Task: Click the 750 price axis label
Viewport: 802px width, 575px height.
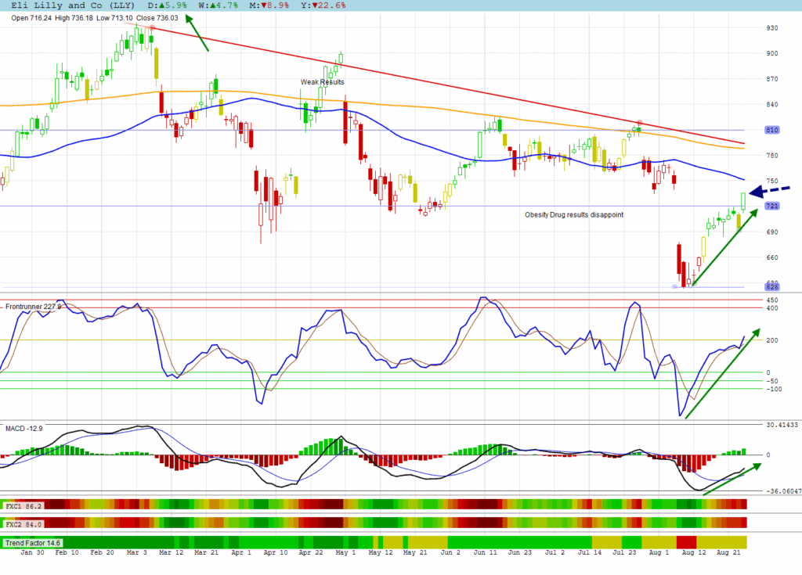Action: tap(771, 181)
